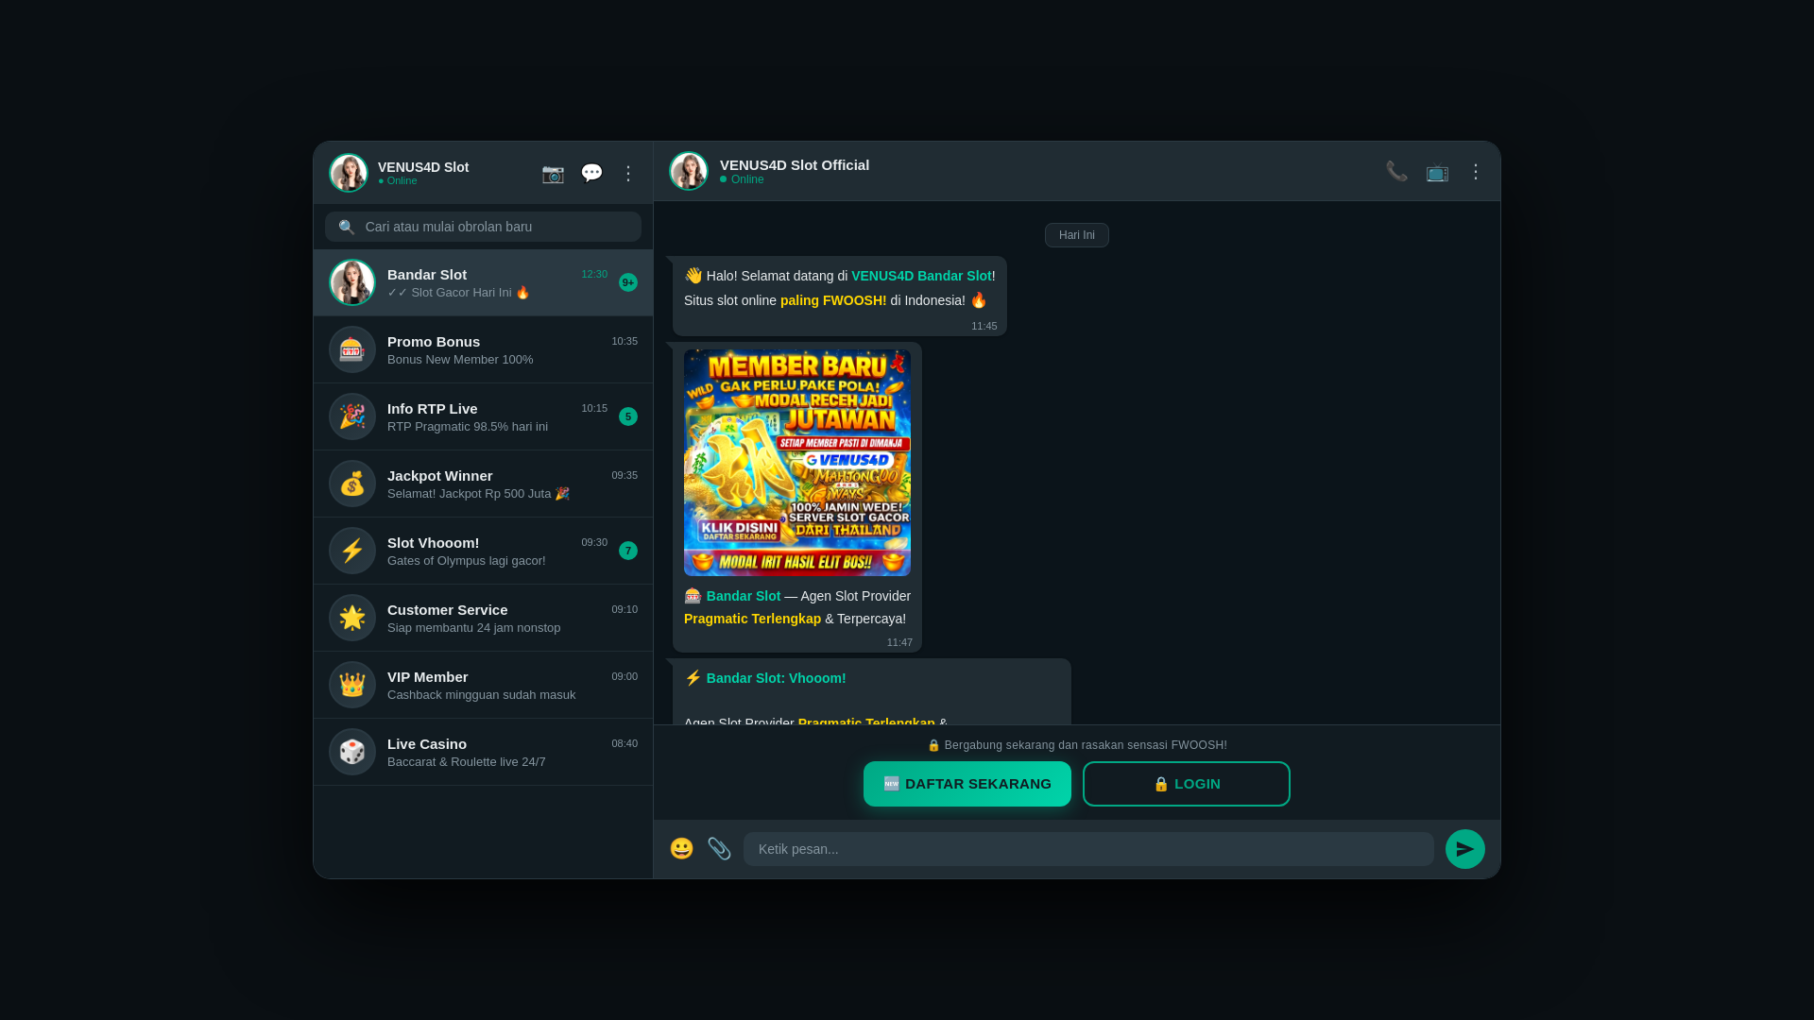Click Info RTP Live party avatar

pyautogui.click(x=352, y=416)
